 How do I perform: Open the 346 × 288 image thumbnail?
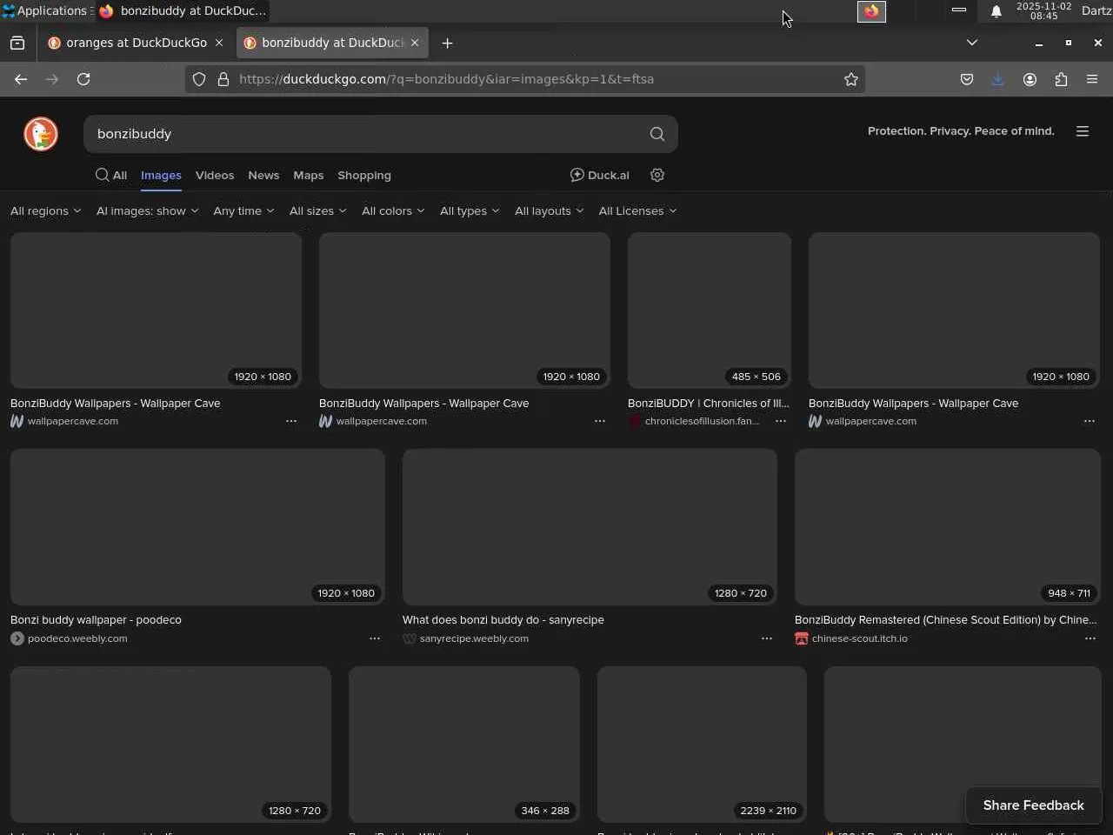point(464,745)
